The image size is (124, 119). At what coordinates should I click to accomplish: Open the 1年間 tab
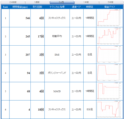click(x=87, y=2)
